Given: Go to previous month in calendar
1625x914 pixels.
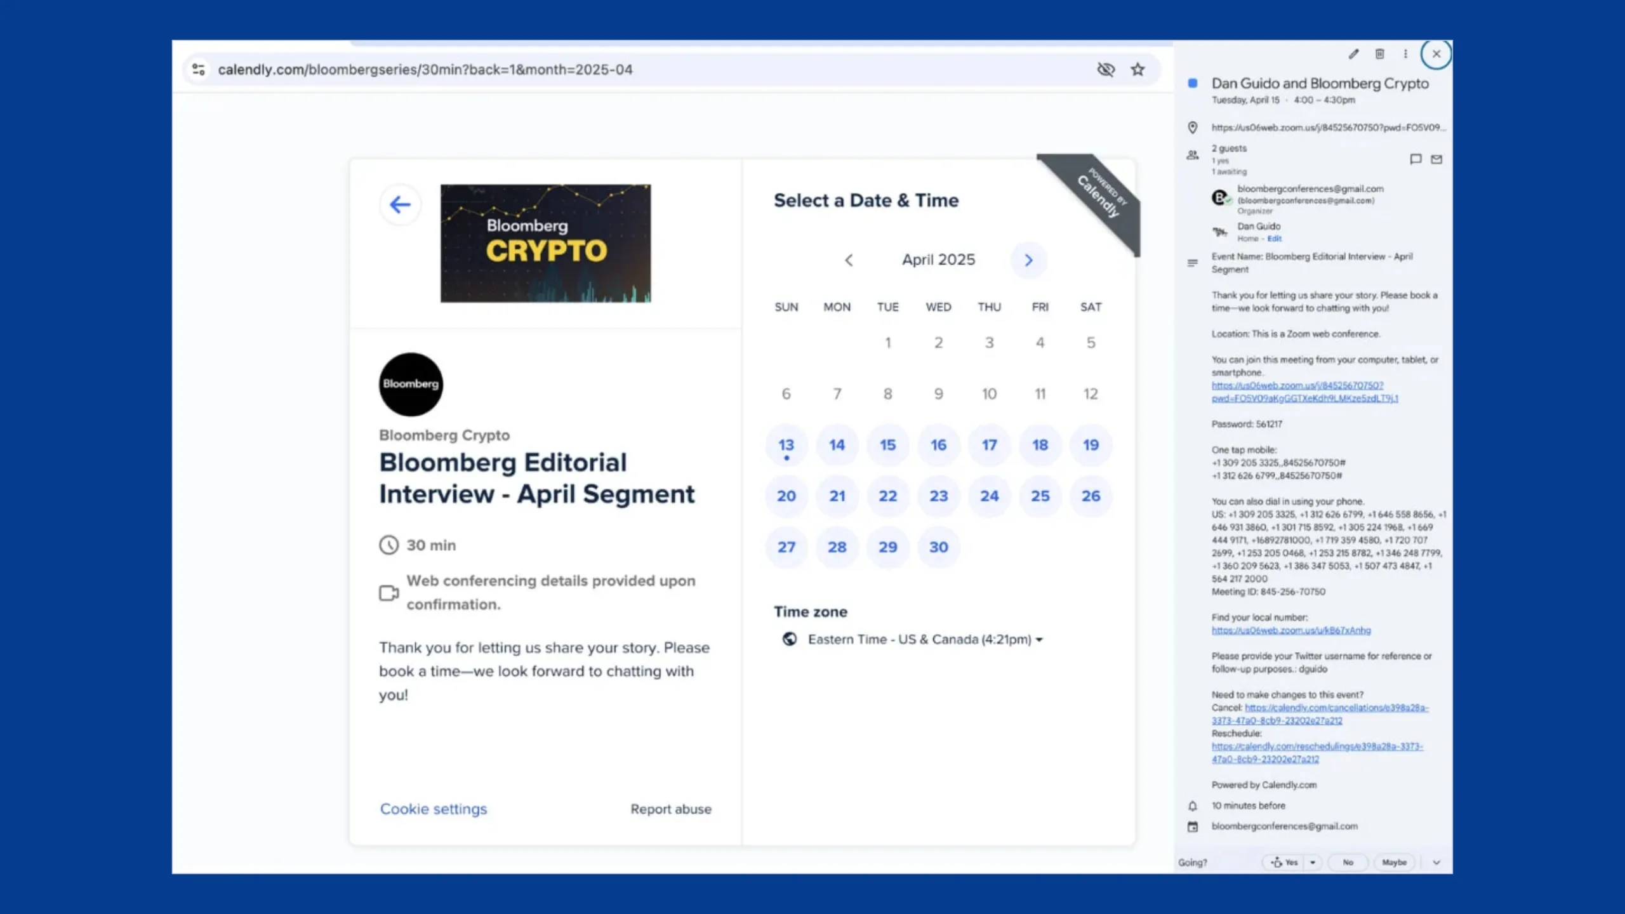Looking at the screenshot, I should click(849, 260).
